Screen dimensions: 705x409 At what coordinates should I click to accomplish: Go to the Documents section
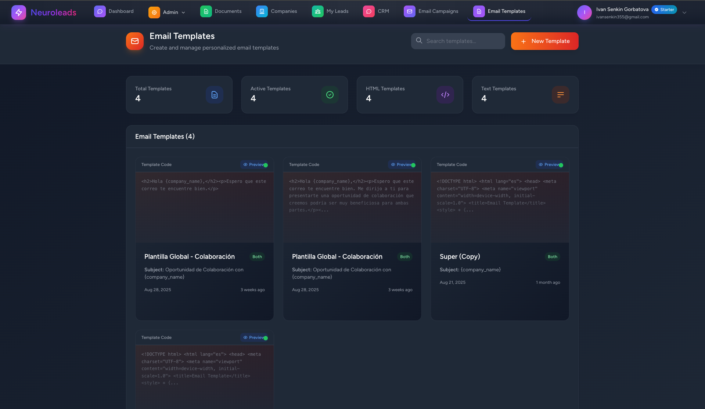coord(221,11)
